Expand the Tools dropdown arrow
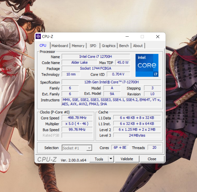 [x=111, y=159]
